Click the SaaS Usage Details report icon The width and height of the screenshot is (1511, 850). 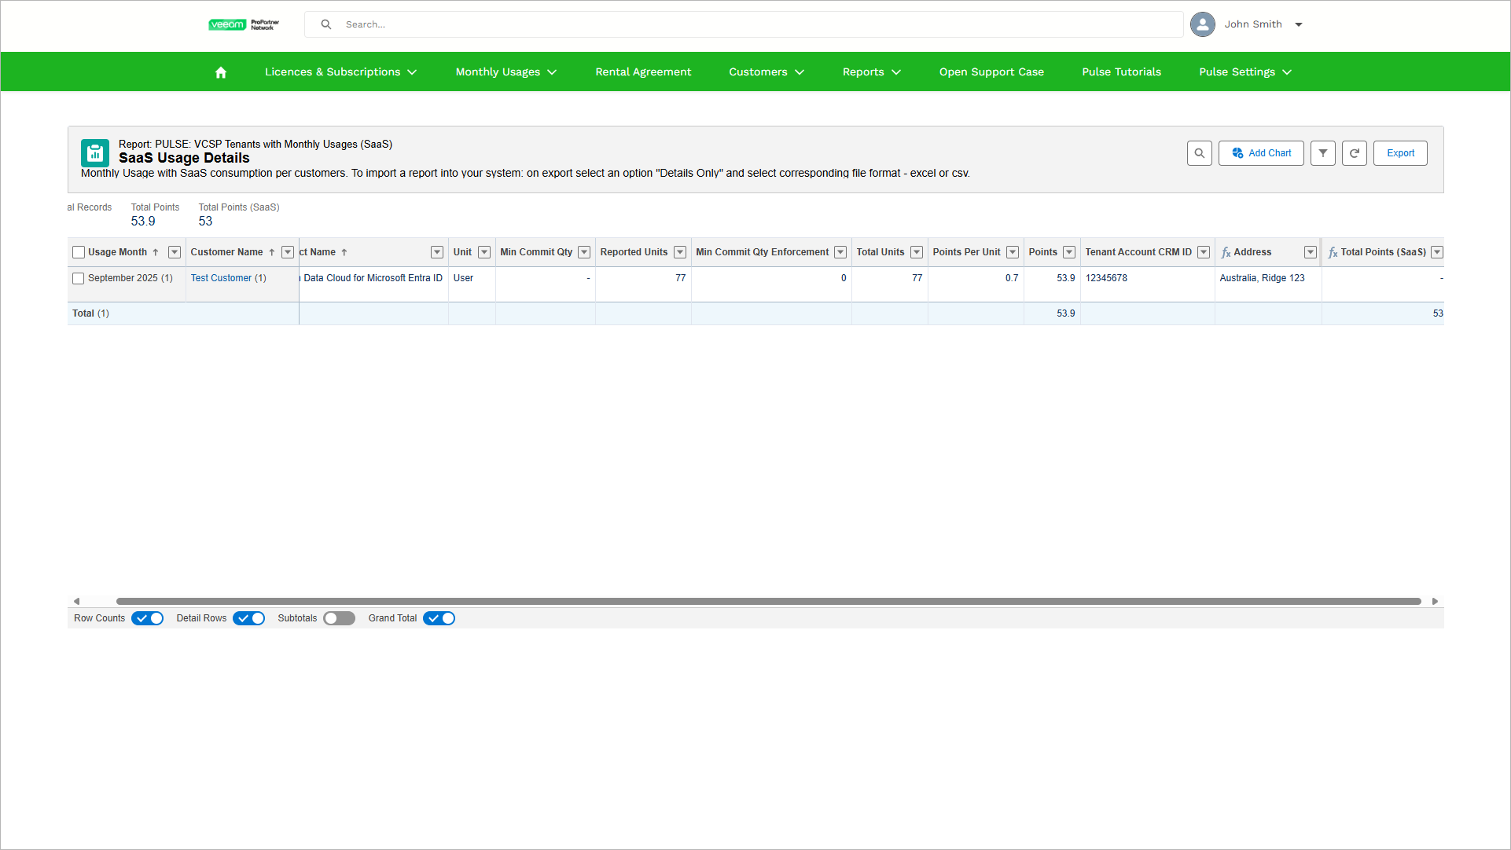[x=95, y=153]
